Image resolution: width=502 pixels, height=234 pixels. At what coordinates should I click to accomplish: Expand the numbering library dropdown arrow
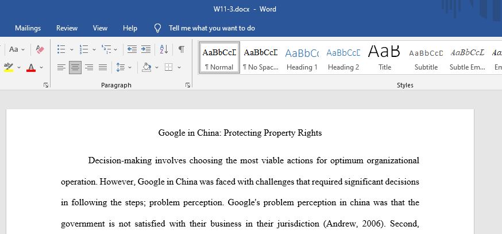94,49
